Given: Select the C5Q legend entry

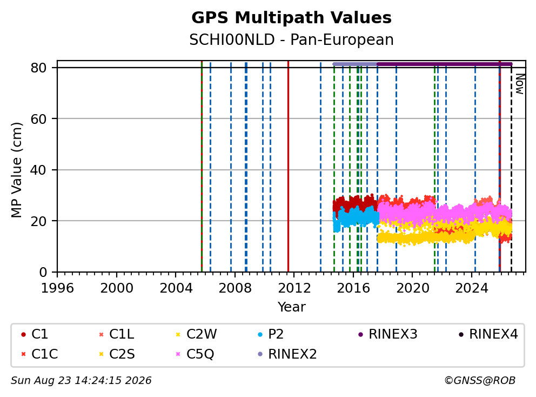Looking at the screenshot, I should pyautogui.click(x=195, y=354).
